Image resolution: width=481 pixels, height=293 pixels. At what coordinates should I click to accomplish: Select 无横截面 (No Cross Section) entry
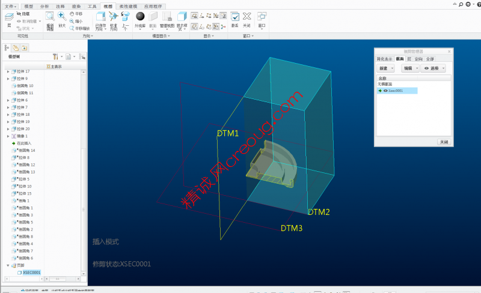385,84
